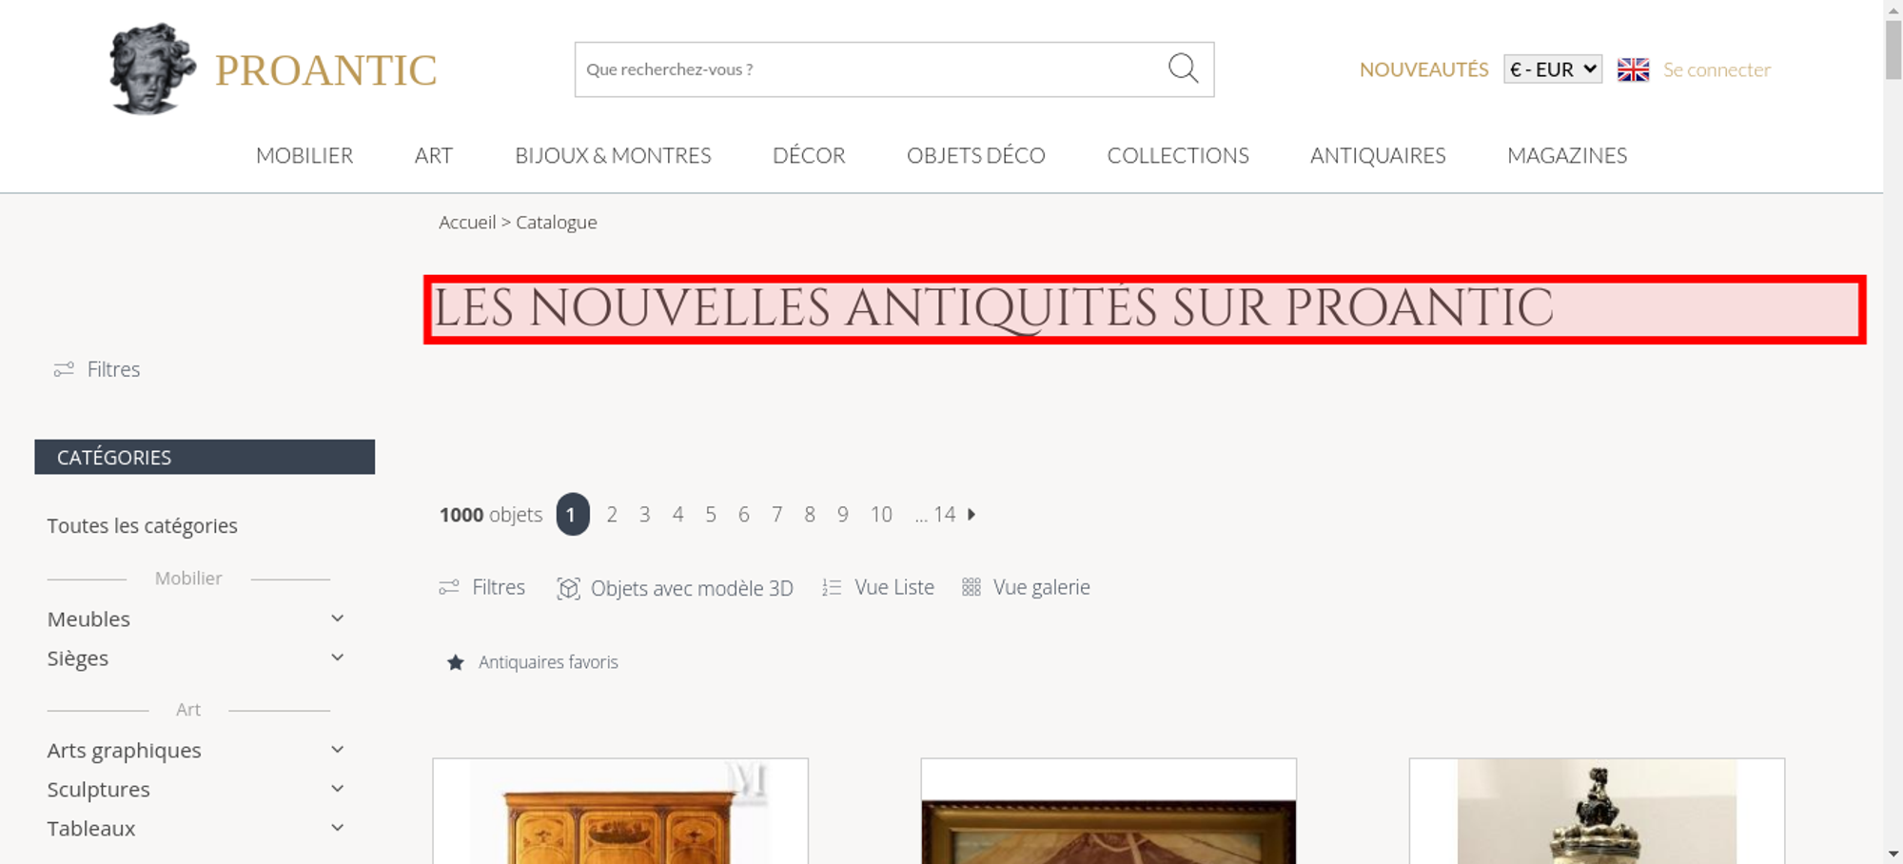
Task: Open the BIJOUX & MONTRES menu
Action: [x=613, y=155]
